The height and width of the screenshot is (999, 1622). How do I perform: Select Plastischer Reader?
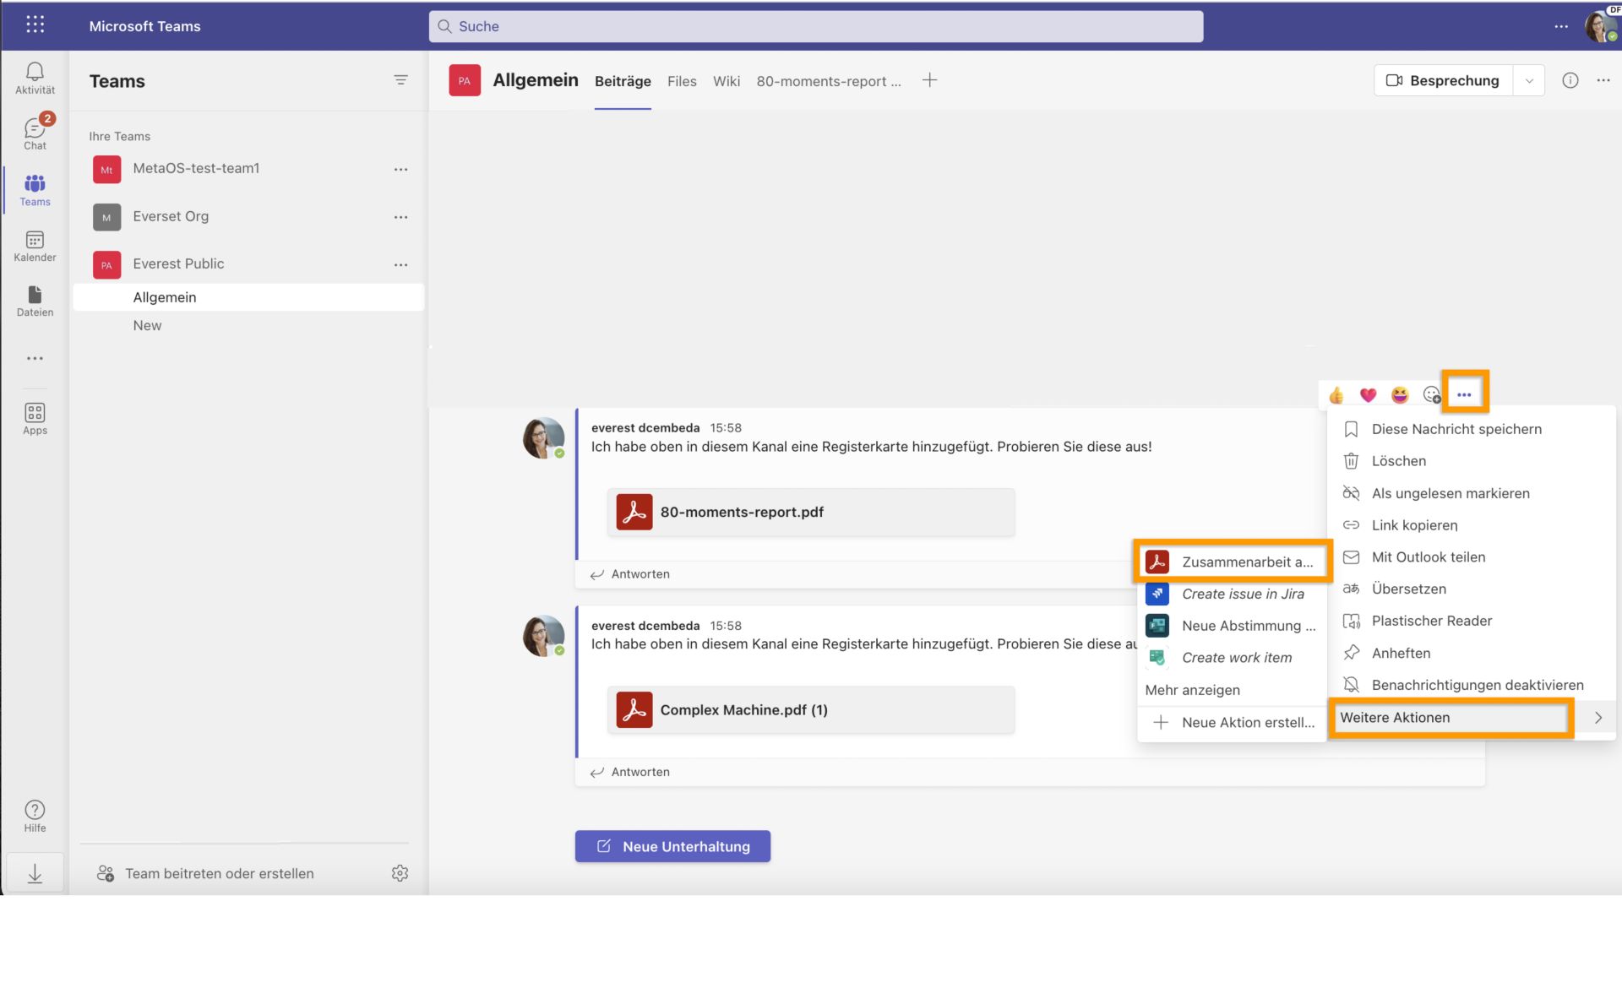pos(1471,621)
